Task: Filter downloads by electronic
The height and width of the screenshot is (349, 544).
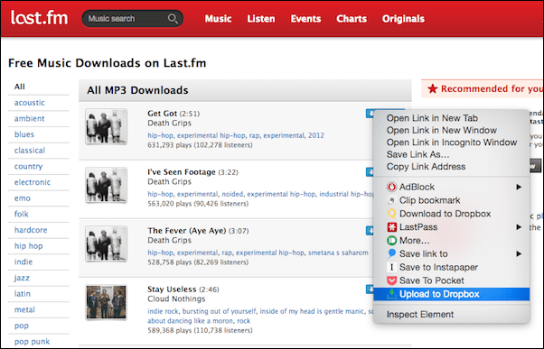Action: [x=33, y=182]
